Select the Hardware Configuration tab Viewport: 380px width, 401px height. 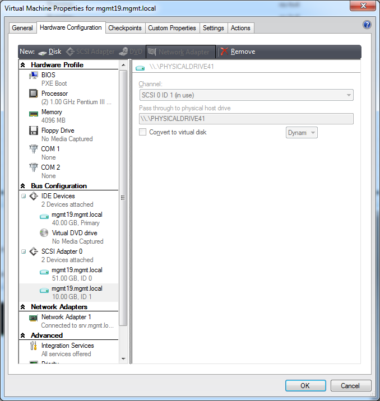click(71, 27)
